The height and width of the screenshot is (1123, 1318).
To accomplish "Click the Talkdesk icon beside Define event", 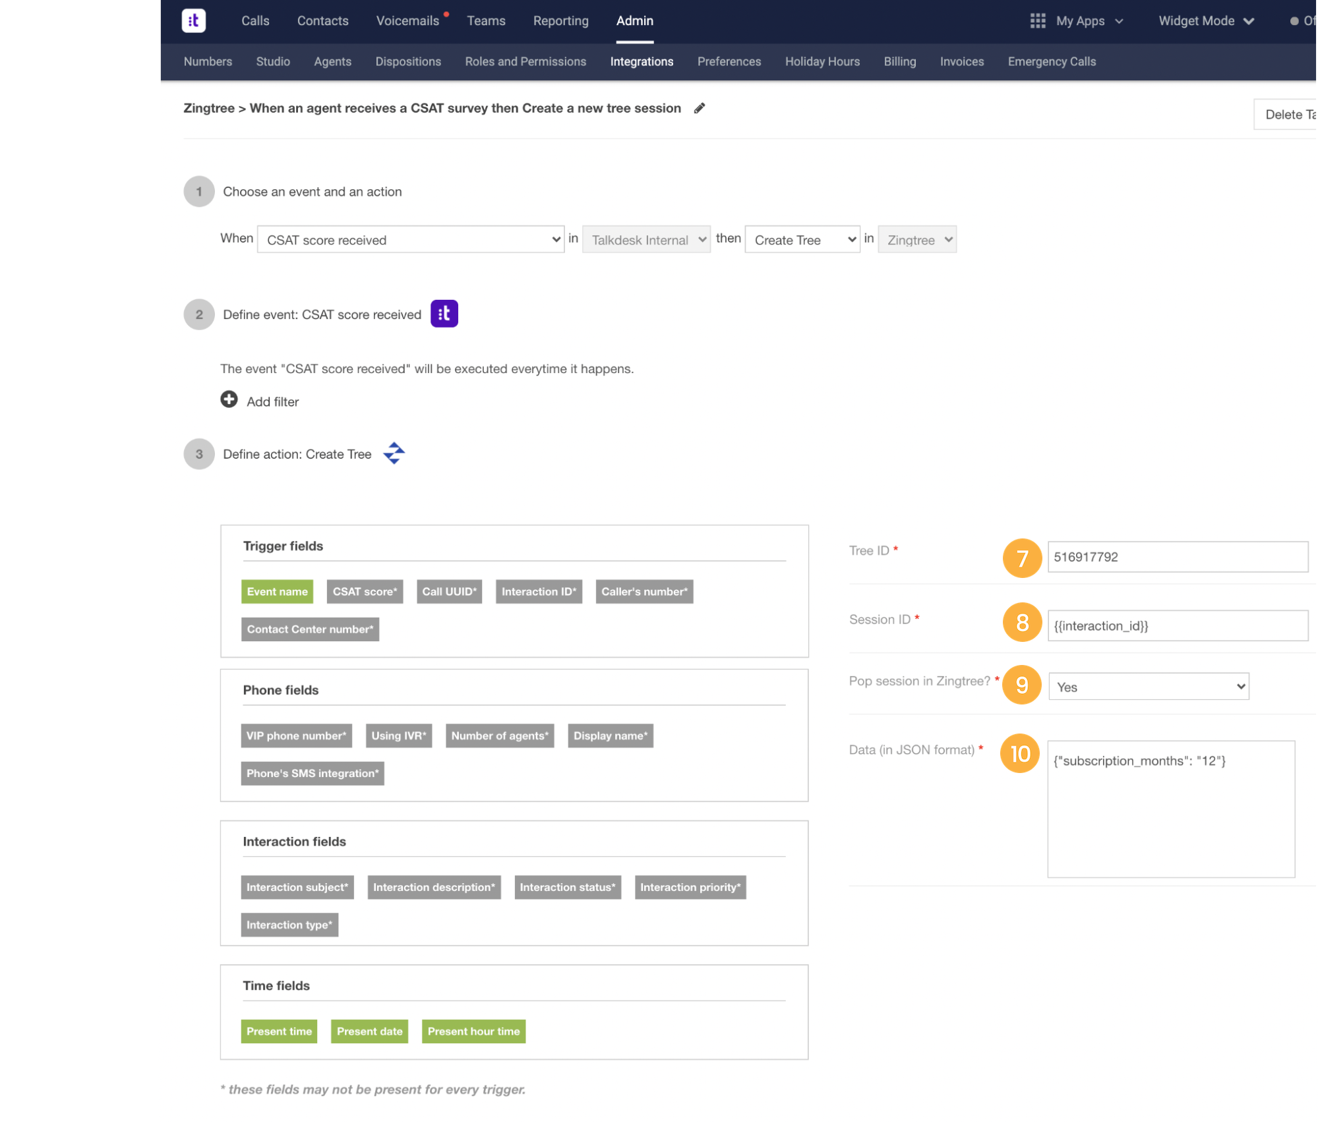I will click(444, 314).
